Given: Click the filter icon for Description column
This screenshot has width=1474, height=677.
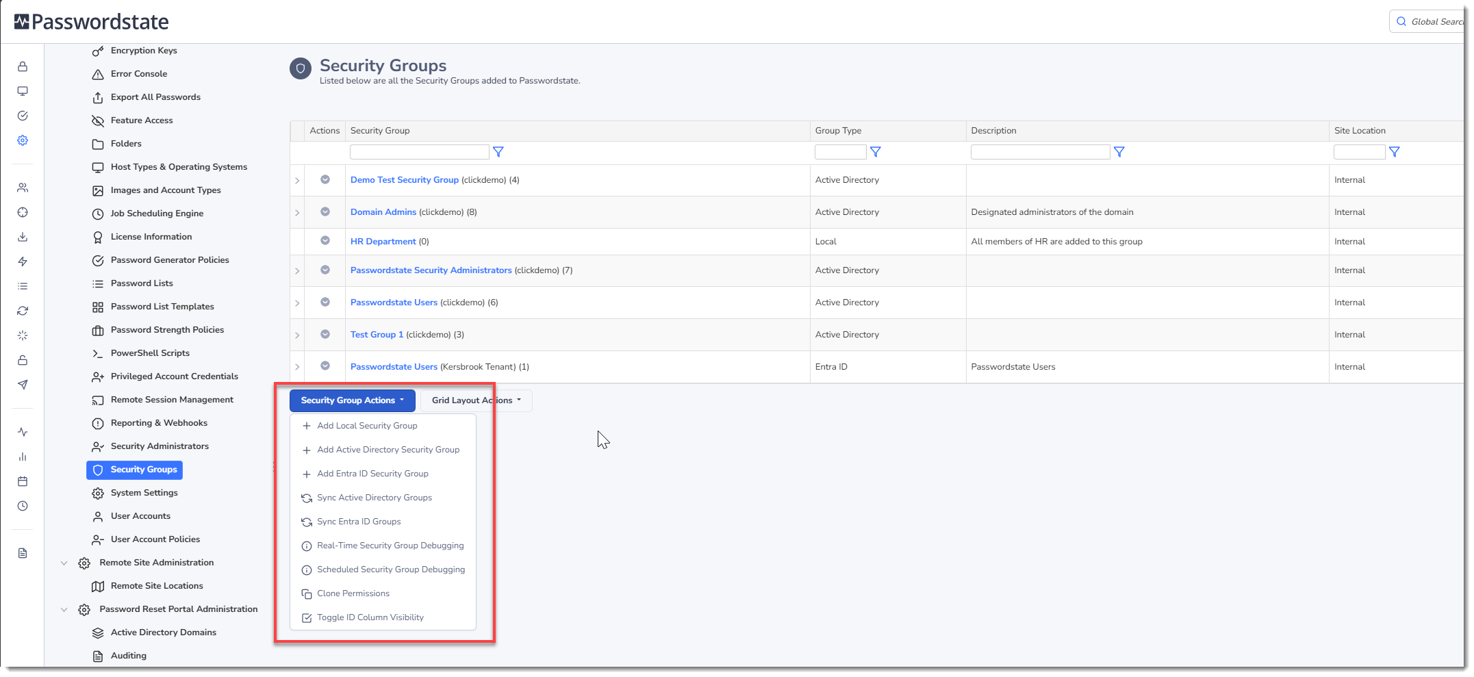Looking at the screenshot, I should pos(1119,152).
